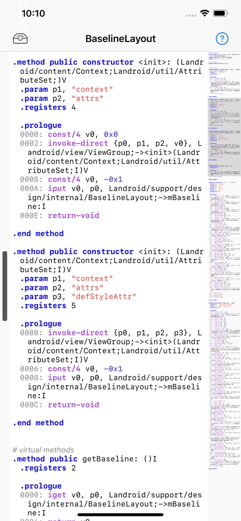Click the vertical scroll handle on left edge
This screenshot has width=241, height=521.
pos(5,286)
